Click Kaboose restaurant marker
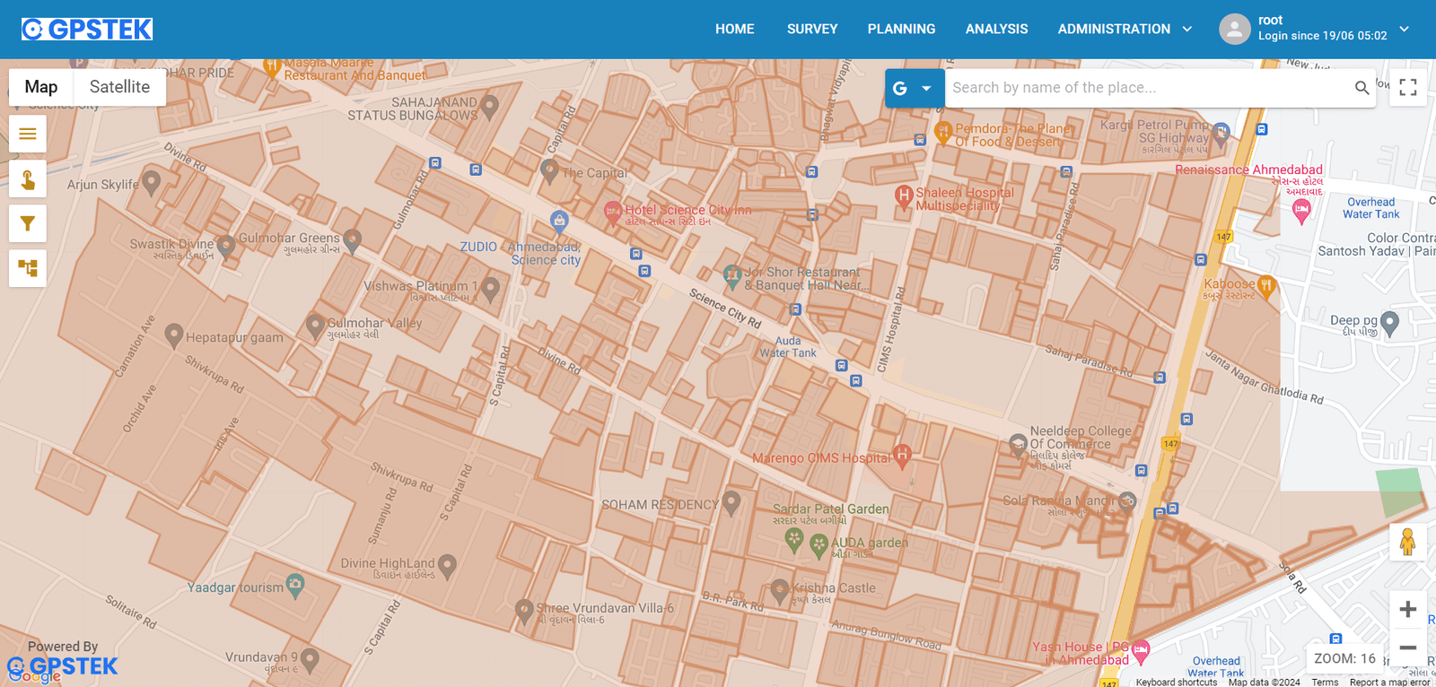Viewport: 1436px width, 687px height. click(x=1266, y=287)
